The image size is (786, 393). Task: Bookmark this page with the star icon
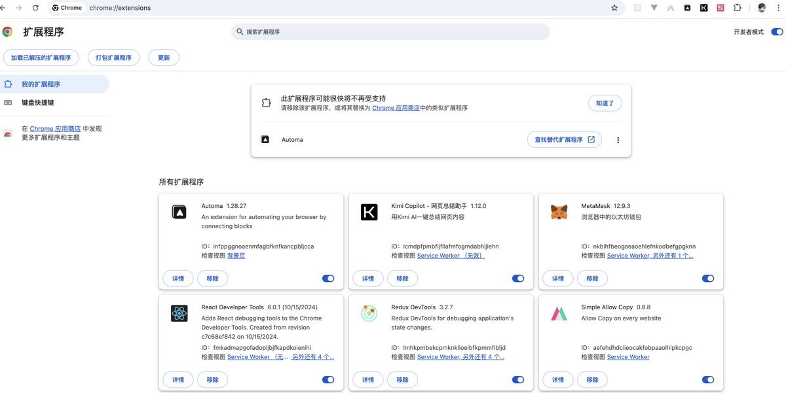click(614, 8)
